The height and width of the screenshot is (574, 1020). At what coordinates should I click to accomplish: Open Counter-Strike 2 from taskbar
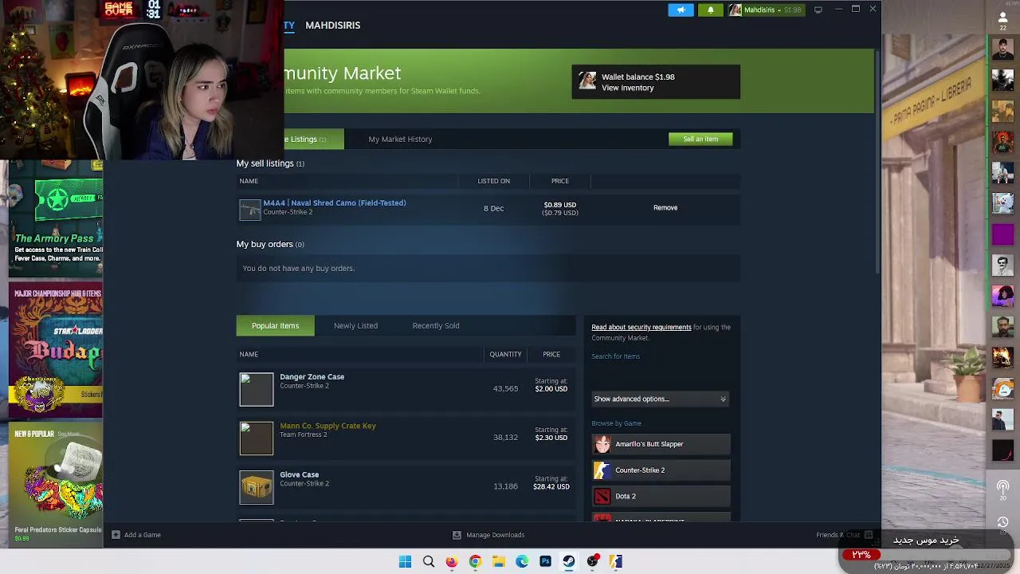click(615, 561)
